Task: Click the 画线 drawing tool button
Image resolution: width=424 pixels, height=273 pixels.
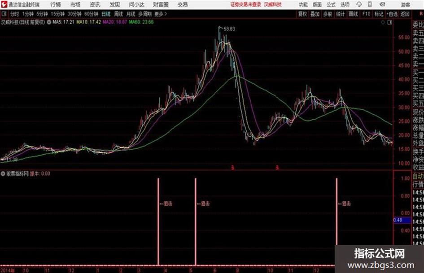Action: click(x=353, y=14)
